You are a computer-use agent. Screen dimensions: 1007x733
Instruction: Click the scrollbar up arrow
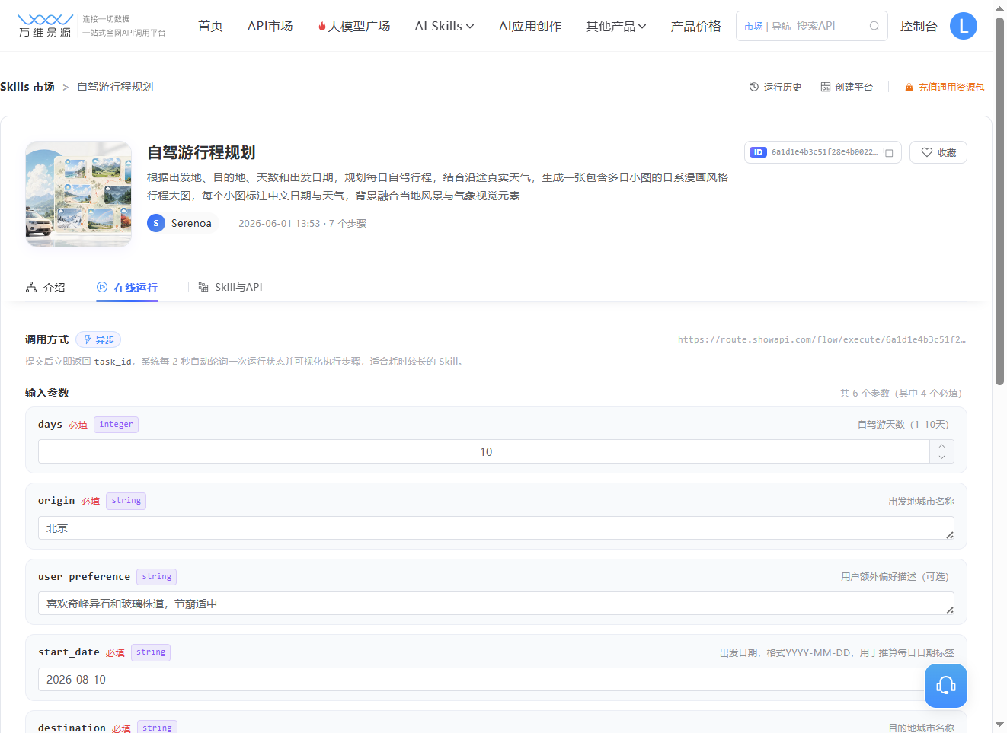tap(1000, 8)
